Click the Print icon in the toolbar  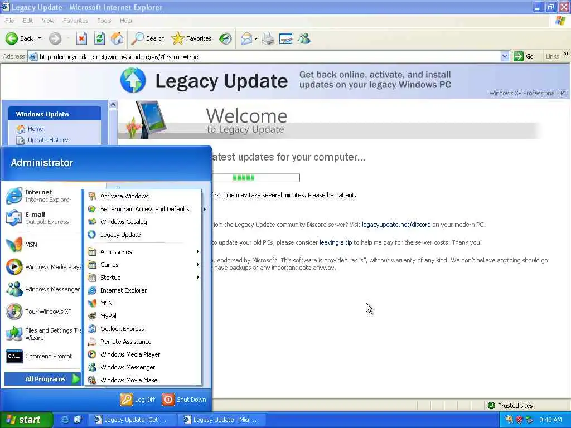[268, 38]
